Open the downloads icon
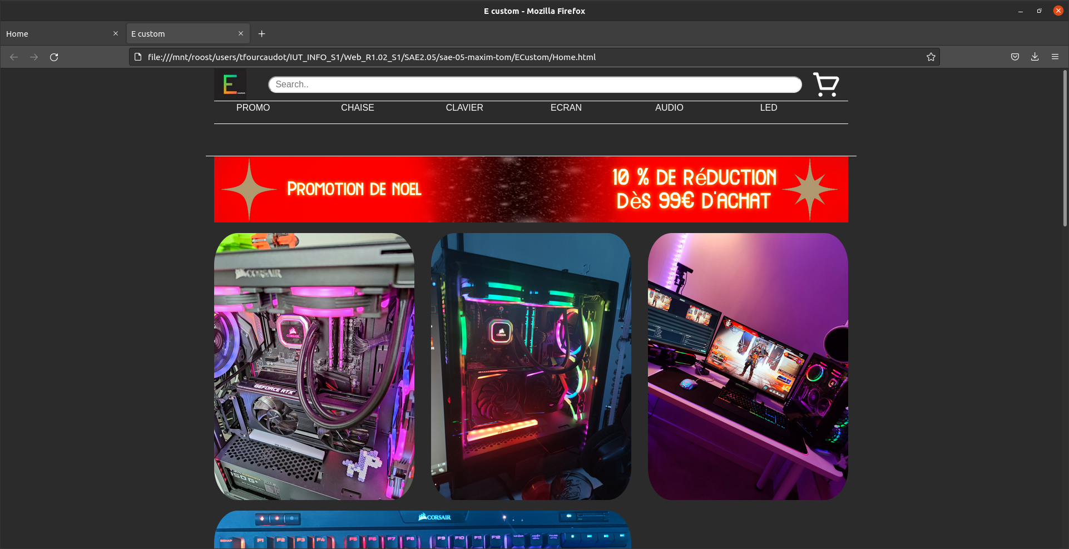 (1035, 56)
